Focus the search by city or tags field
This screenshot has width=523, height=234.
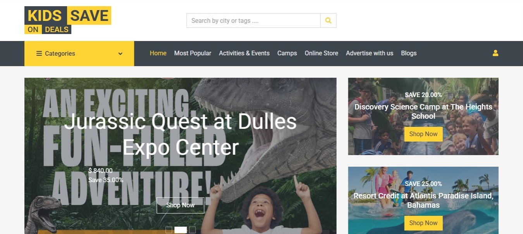point(253,20)
